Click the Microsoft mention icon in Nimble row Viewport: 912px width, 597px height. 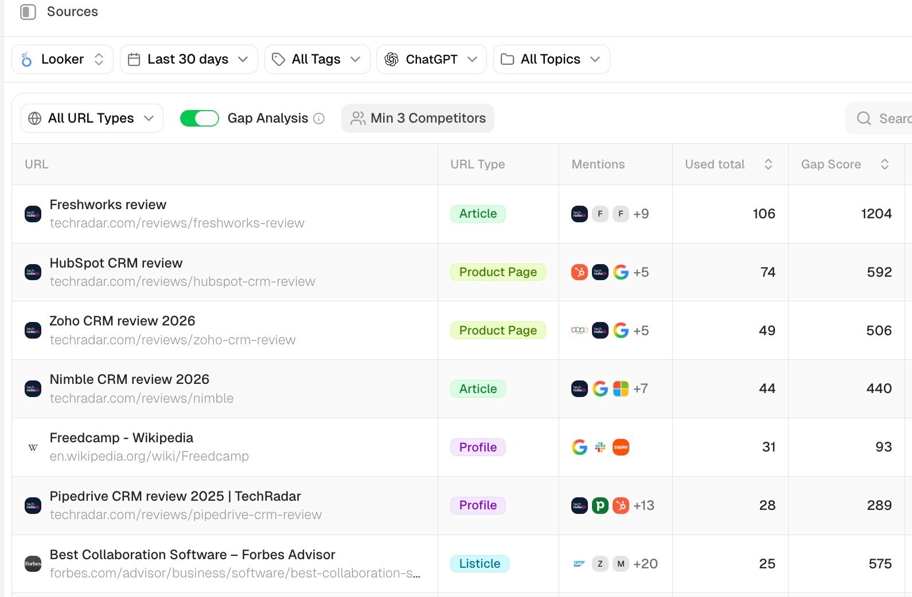click(x=621, y=389)
